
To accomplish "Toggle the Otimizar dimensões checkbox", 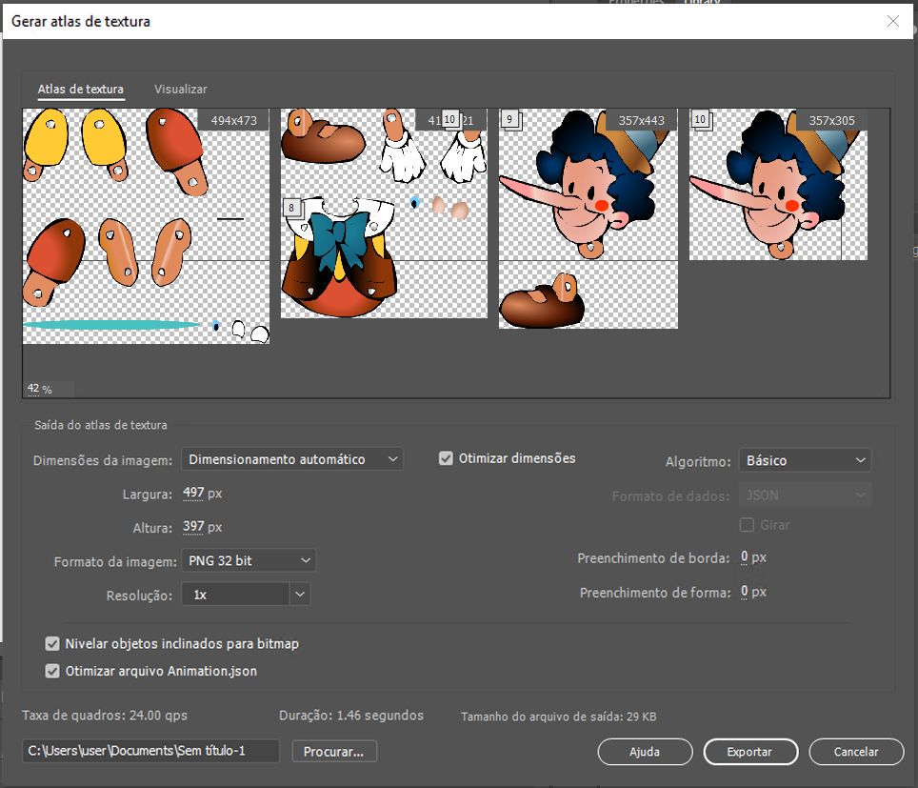I will click(x=446, y=458).
